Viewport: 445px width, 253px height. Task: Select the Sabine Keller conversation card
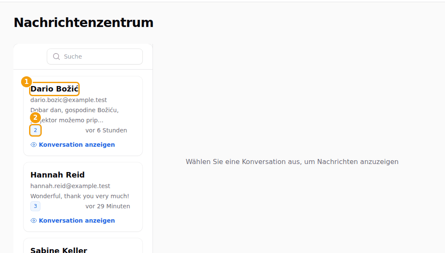[x=83, y=246]
